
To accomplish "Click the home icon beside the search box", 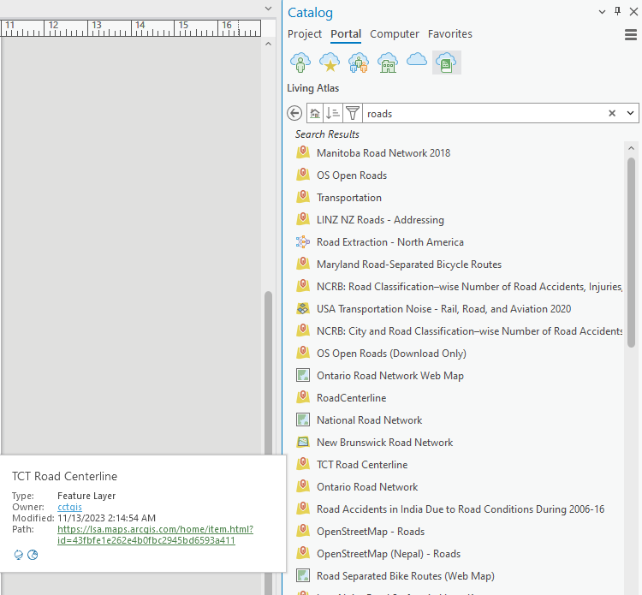I will click(x=315, y=113).
